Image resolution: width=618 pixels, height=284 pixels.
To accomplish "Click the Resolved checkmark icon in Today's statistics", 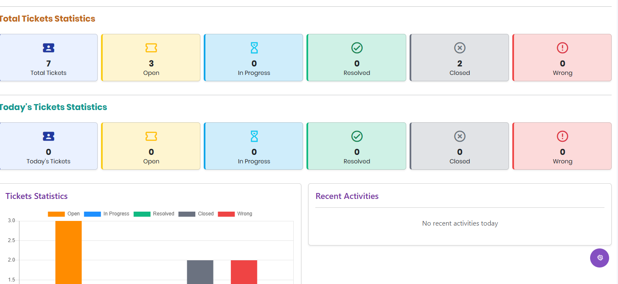I will click(x=357, y=136).
